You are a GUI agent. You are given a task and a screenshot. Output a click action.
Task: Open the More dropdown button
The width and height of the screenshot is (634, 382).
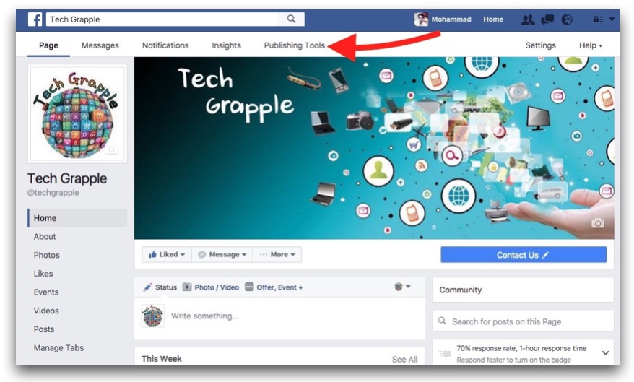point(277,255)
